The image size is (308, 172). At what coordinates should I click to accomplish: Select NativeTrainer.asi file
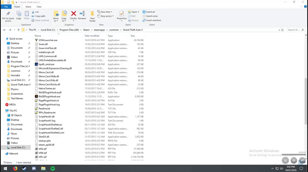[x=47, y=88]
